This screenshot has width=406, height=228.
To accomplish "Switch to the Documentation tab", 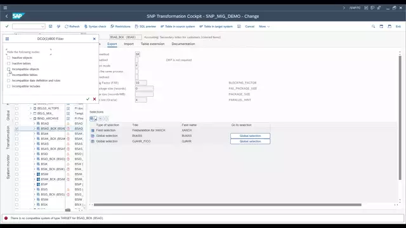I will (183, 44).
